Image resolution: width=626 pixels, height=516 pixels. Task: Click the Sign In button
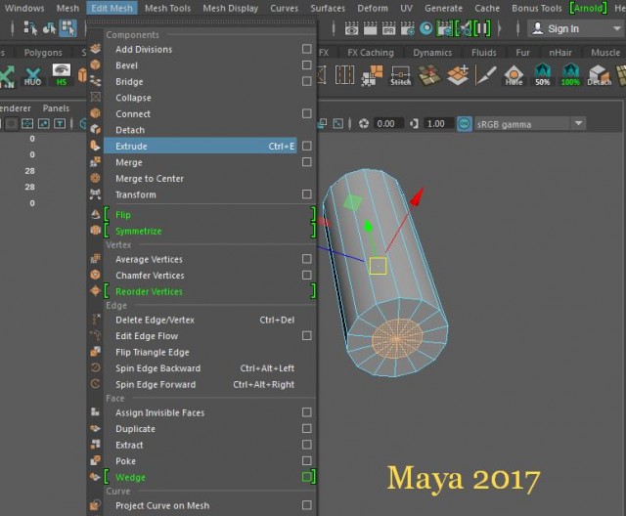pyautogui.click(x=563, y=28)
